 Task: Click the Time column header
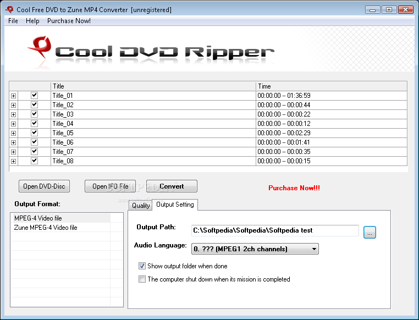click(332, 86)
